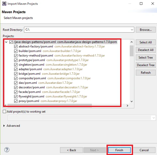The image size is (157, 155).
Task: Click the Cancel button
Action: coord(144,150)
